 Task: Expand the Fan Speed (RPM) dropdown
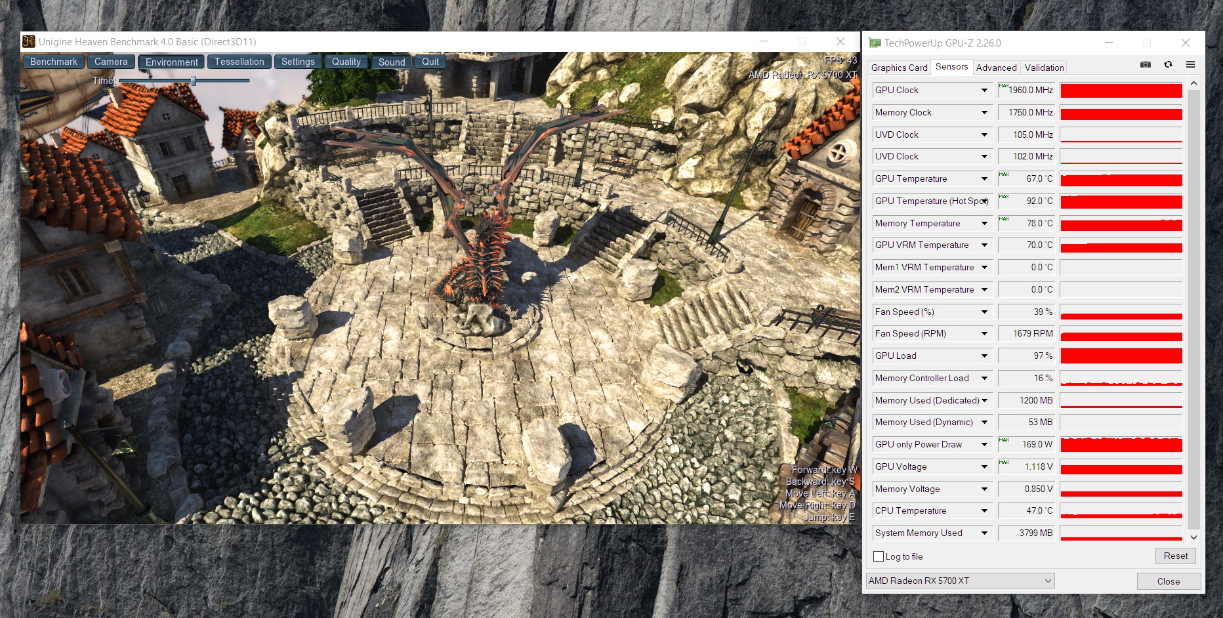pos(984,334)
